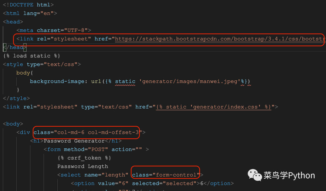Screen dimensions: 326x191
Task: Click the opening body tag
Action: coord(13,124)
